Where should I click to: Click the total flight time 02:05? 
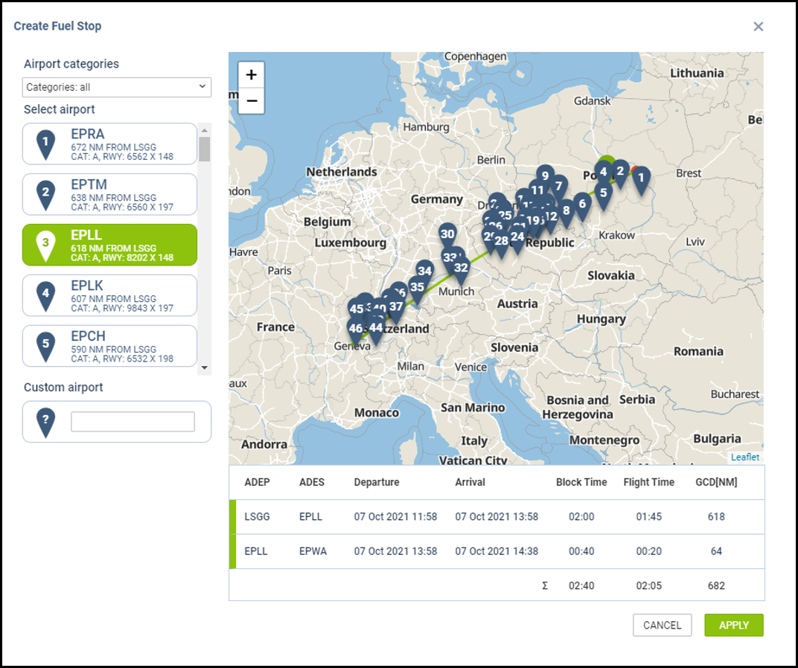649,586
